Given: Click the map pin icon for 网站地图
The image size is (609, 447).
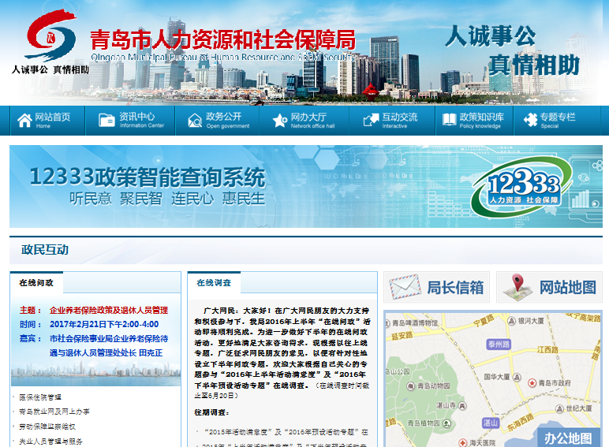Looking at the screenshot, I should 517,287.
